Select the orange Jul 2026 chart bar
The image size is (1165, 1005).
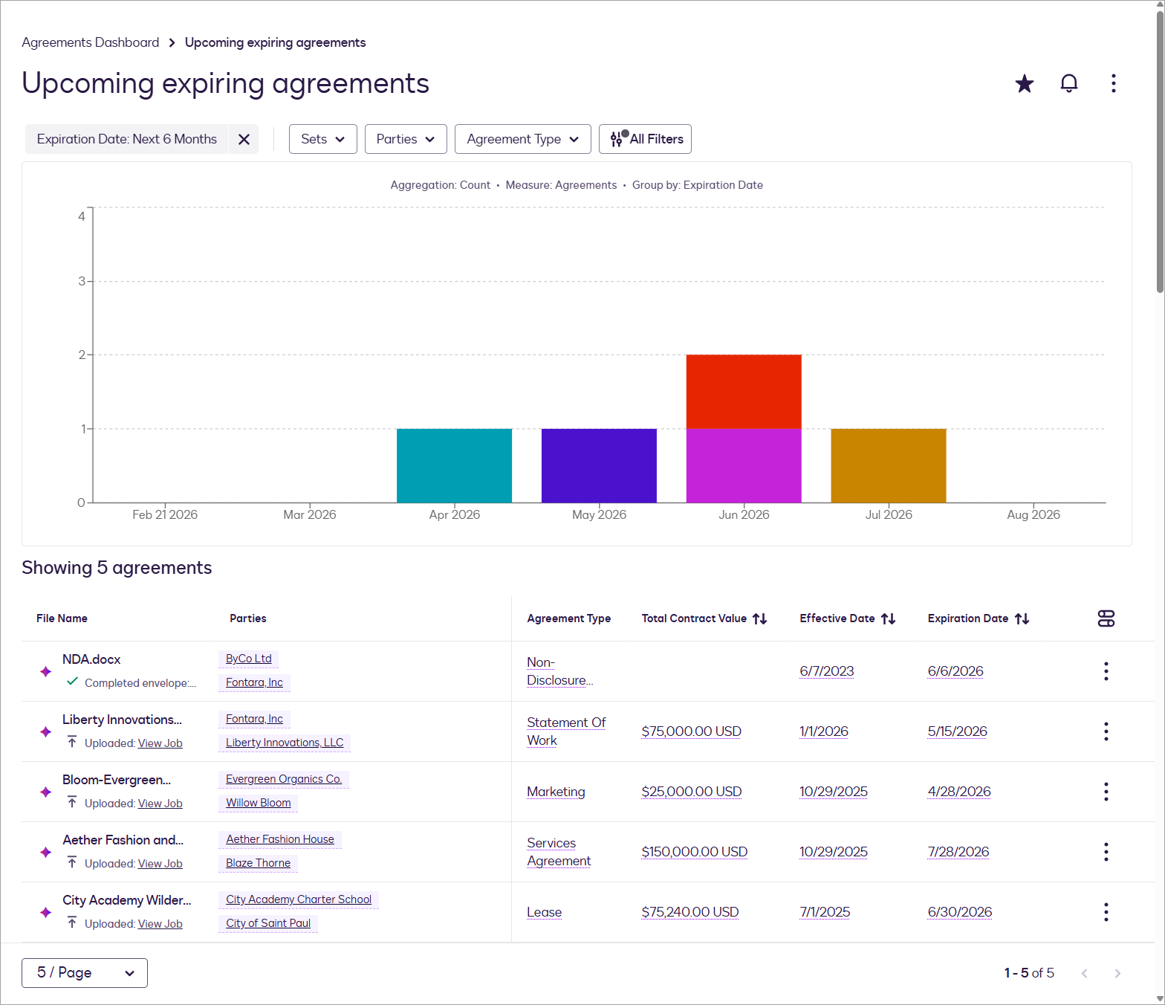(889, 465)
